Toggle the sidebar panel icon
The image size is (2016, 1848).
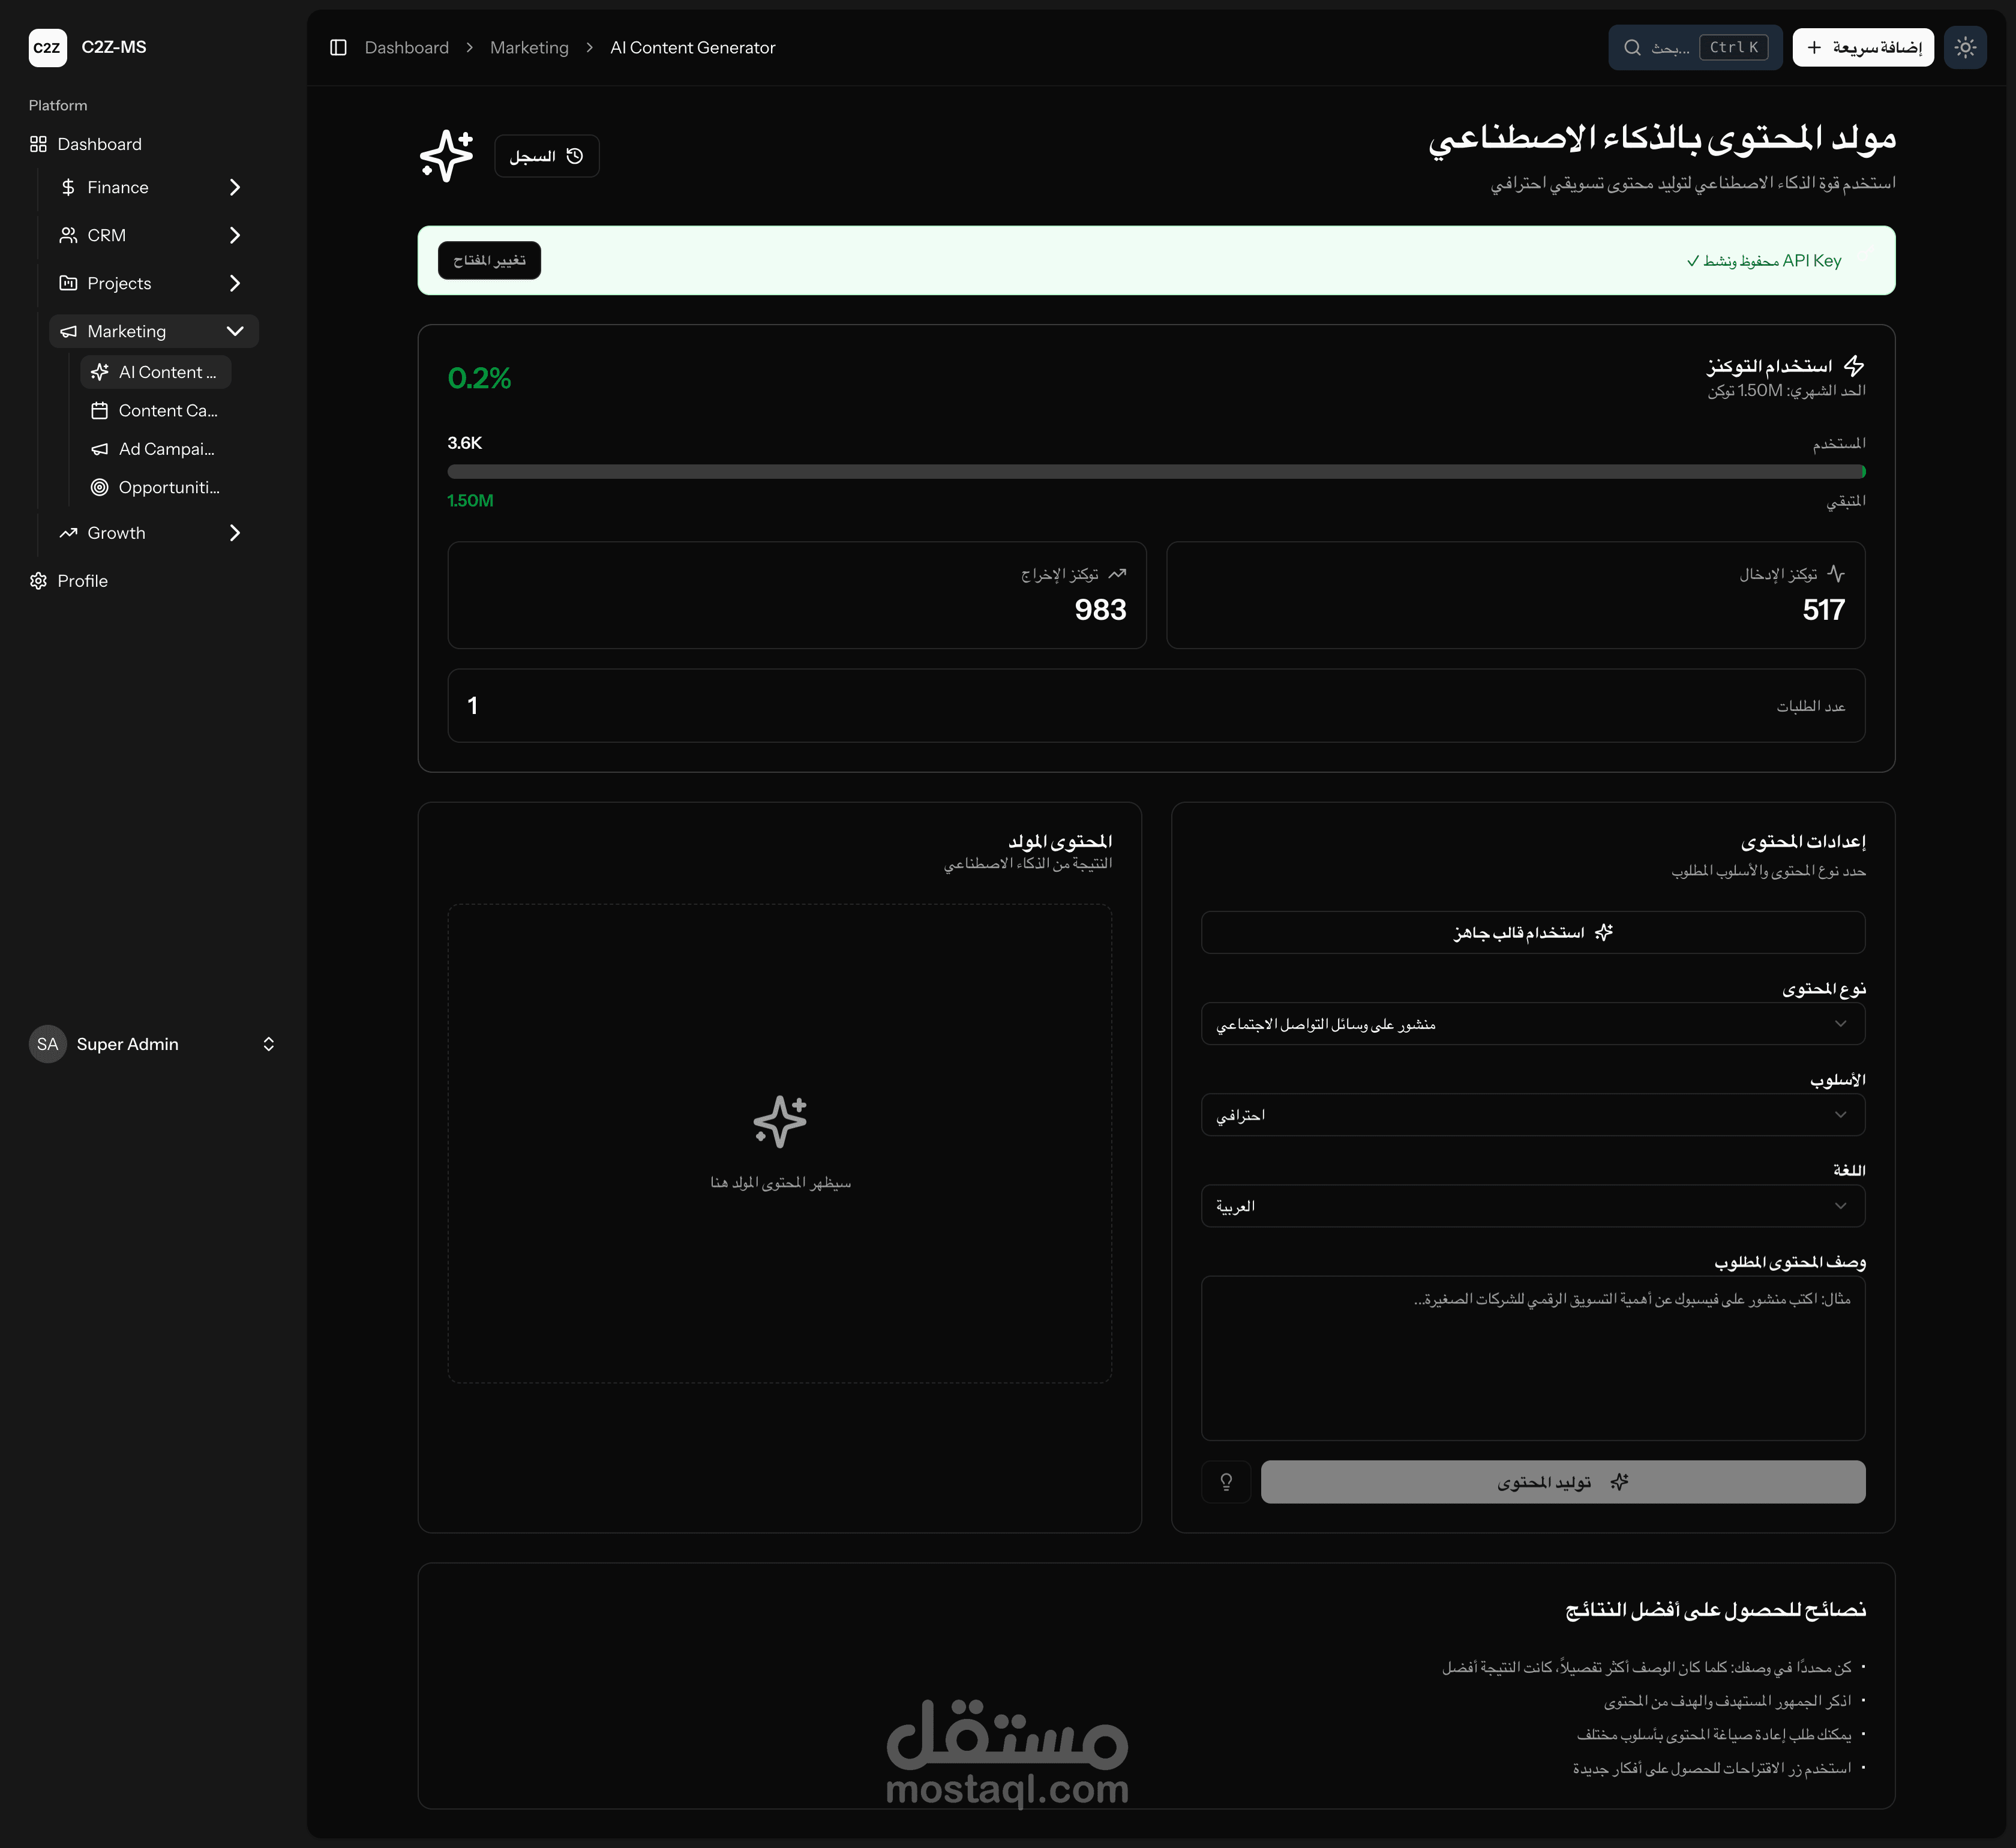click(x=338, y=48)
